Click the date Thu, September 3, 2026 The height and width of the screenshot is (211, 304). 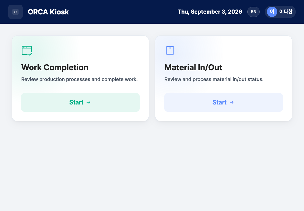(x=210, y=12)
